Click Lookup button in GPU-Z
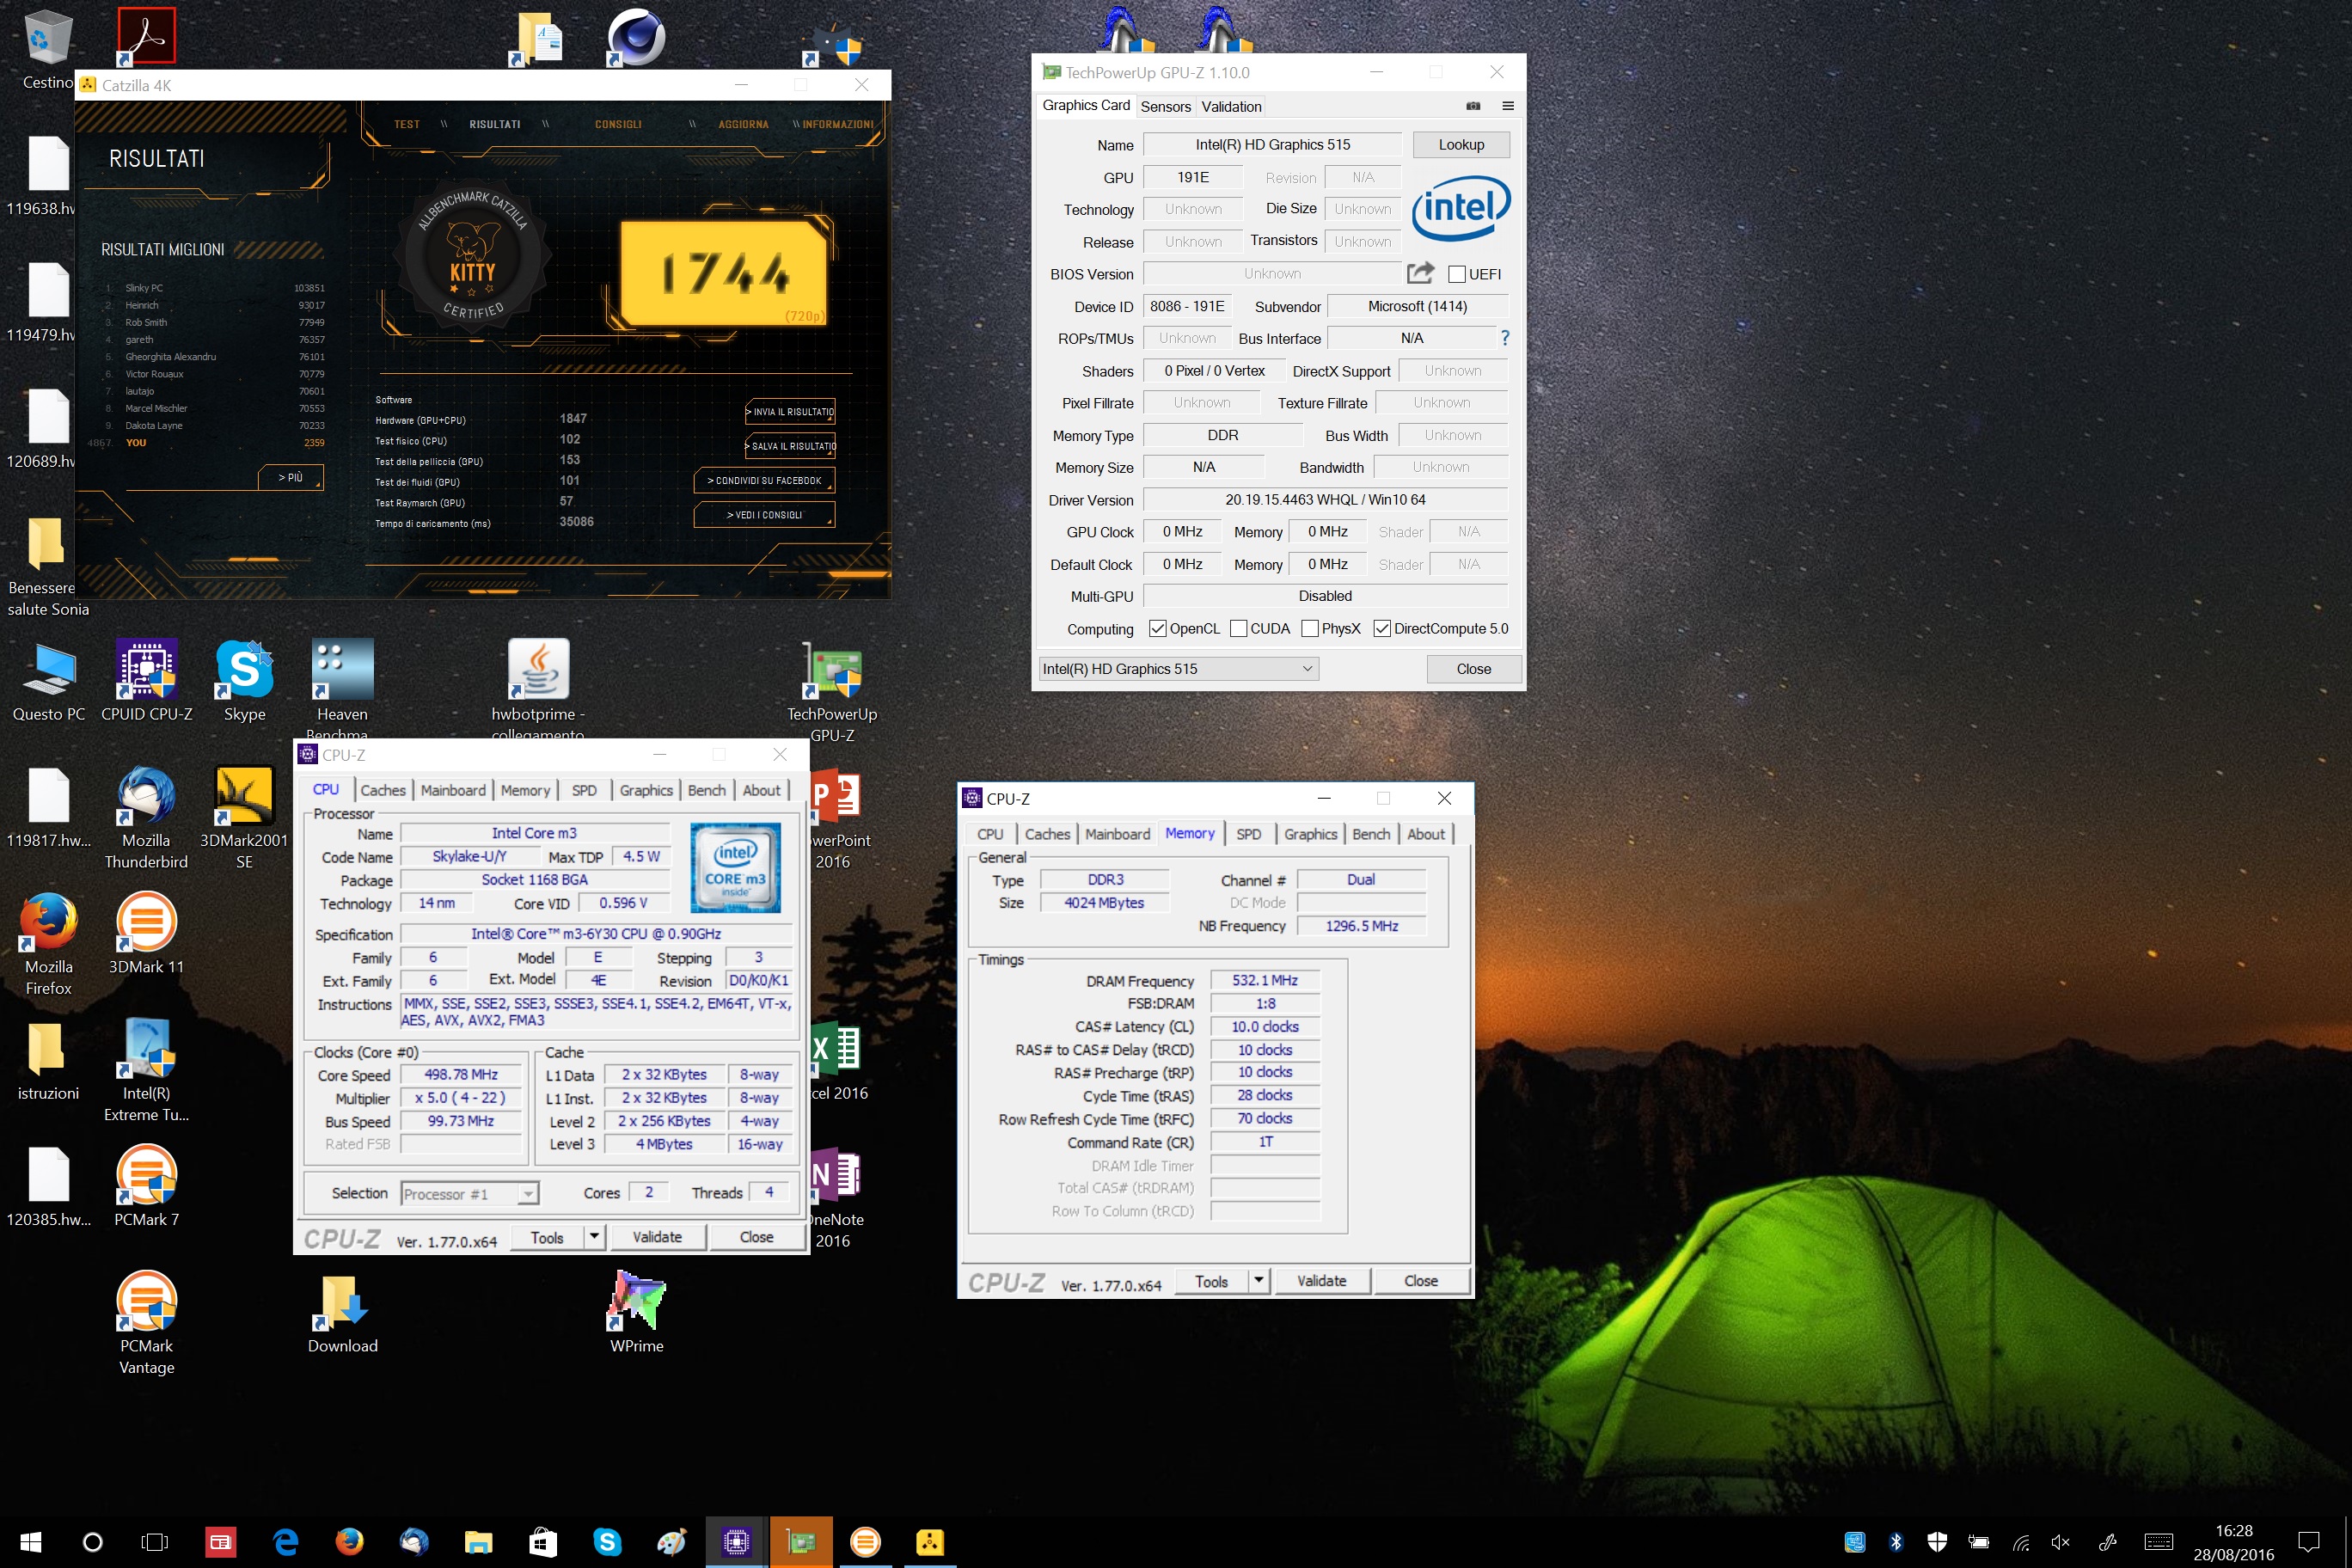This screenshot has width=2352, height=1568. (1461, 144)
